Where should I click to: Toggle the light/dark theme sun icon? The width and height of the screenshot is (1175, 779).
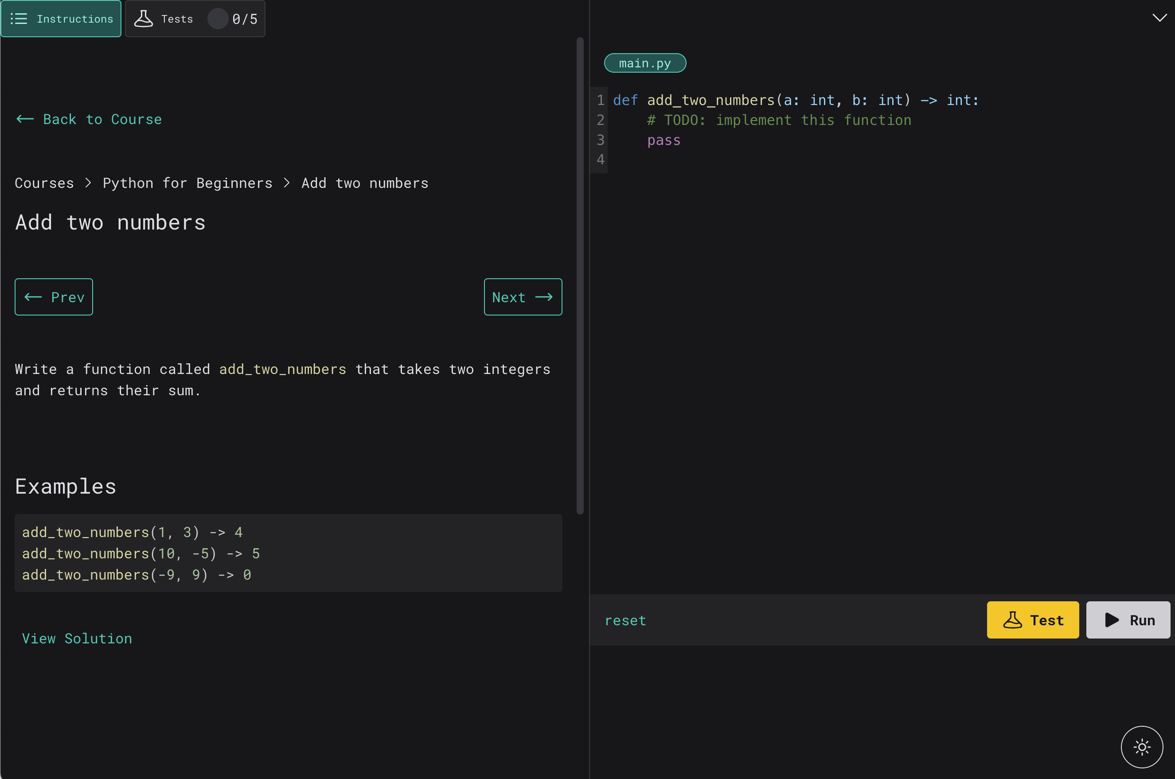pos(1142,747)
